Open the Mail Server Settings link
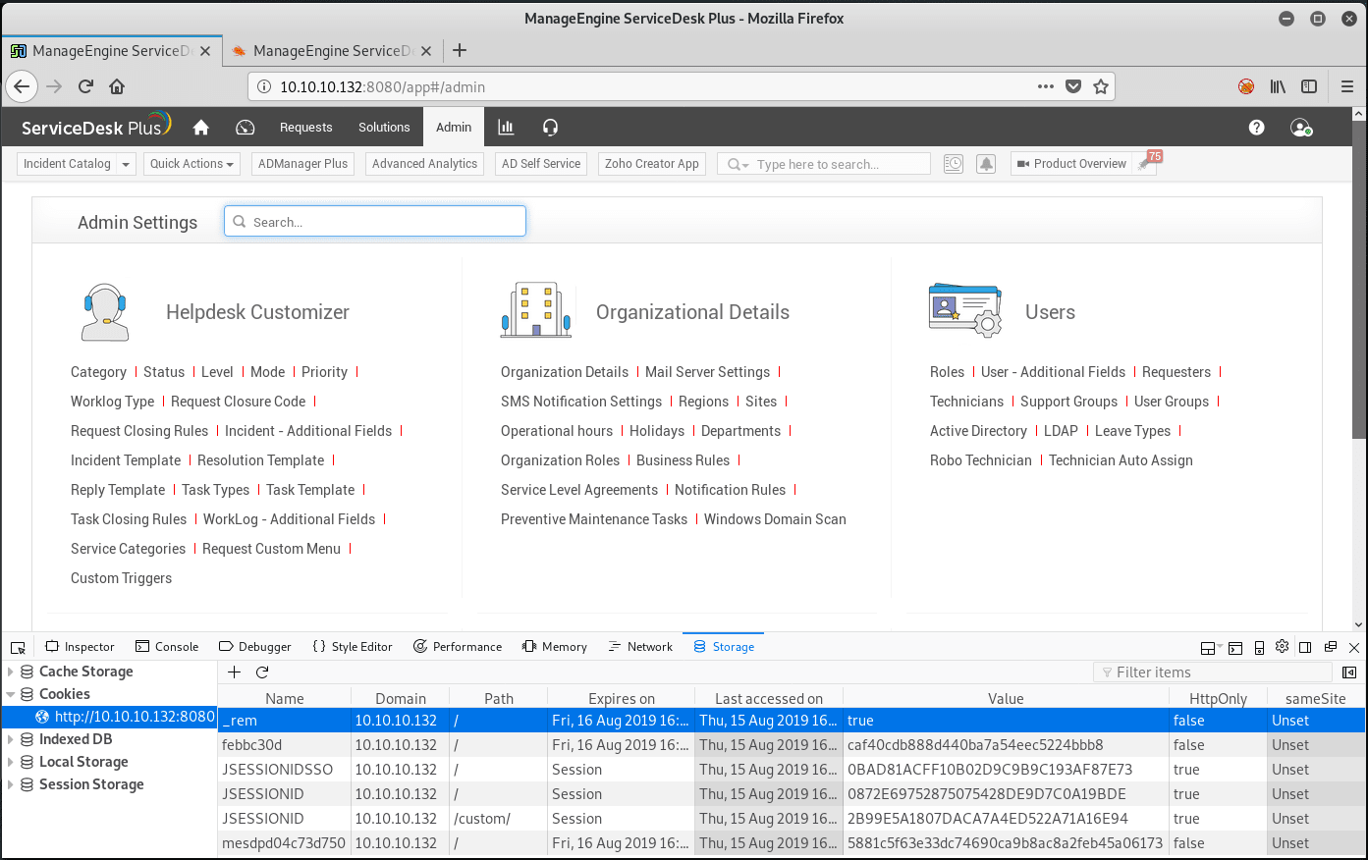Screen dimensions: 1368x860 point(707,372)
